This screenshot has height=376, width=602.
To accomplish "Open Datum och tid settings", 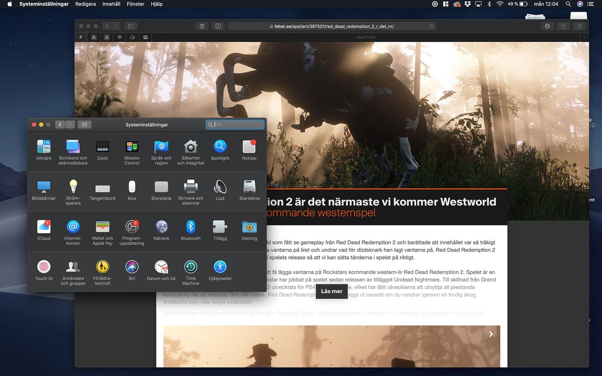I will pos(161,270).
